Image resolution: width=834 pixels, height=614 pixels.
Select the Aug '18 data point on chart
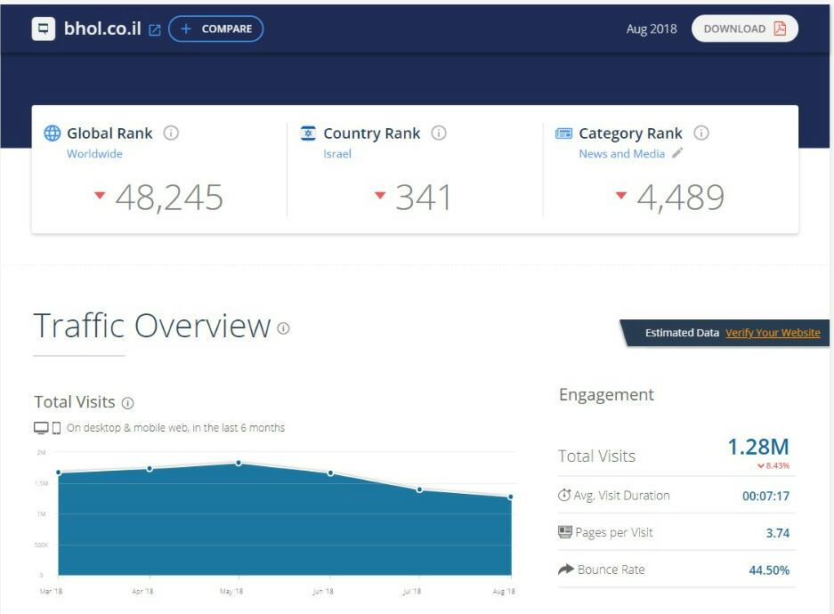pos(511,497)
